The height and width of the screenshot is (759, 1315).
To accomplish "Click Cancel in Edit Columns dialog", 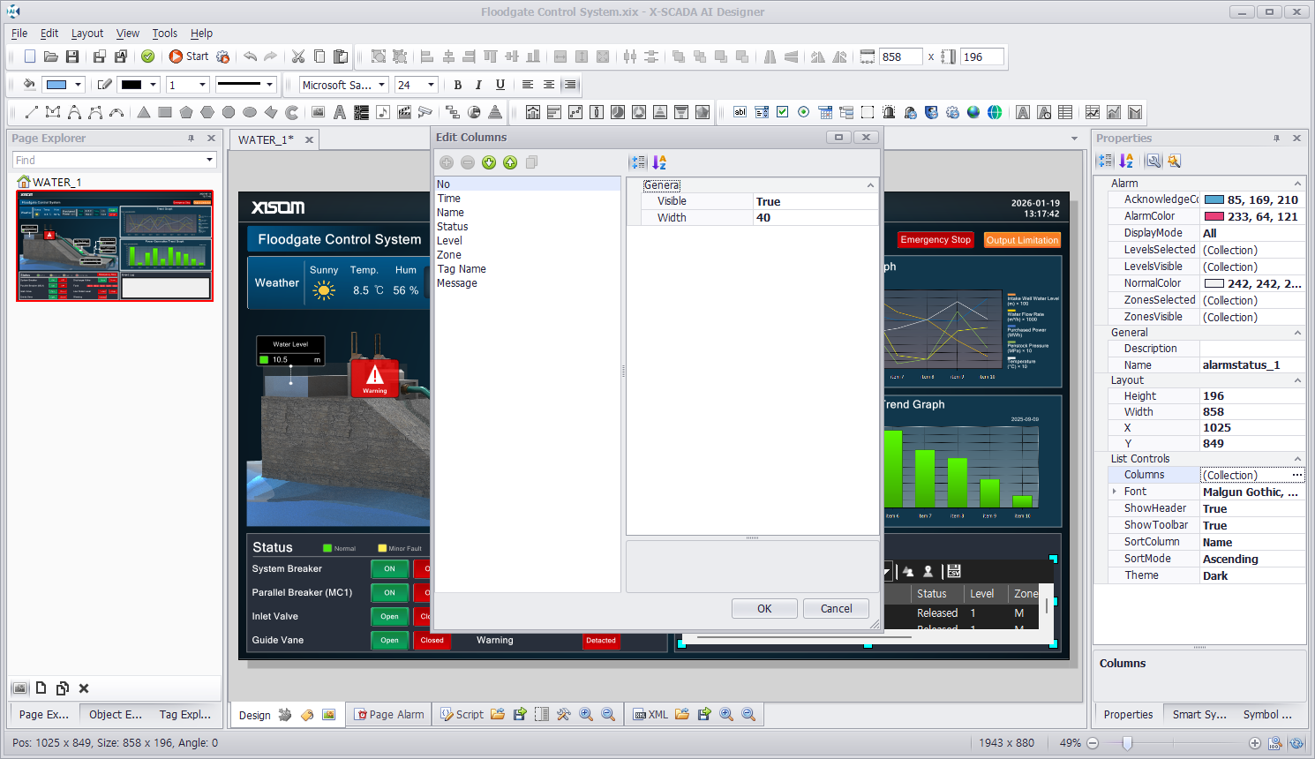I will 836,609.
